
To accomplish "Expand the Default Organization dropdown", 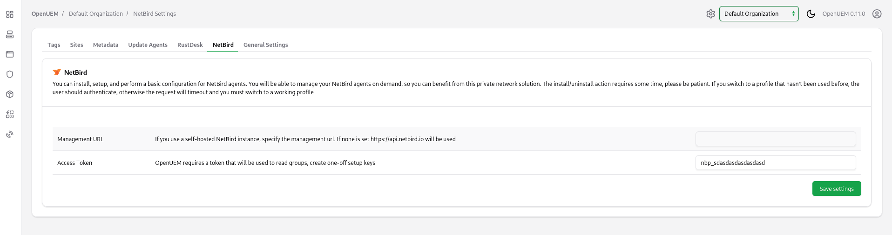I will (x=758, y=14).
